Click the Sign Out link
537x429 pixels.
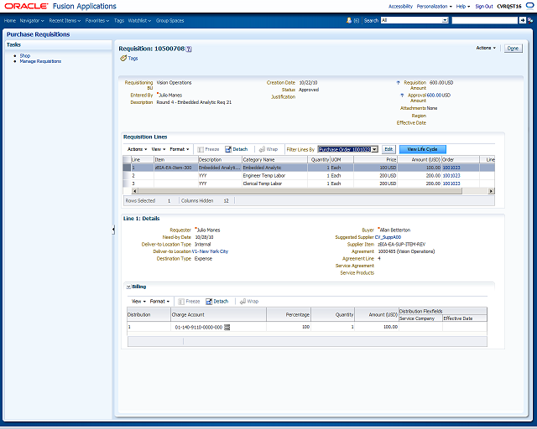pos(484,7)
